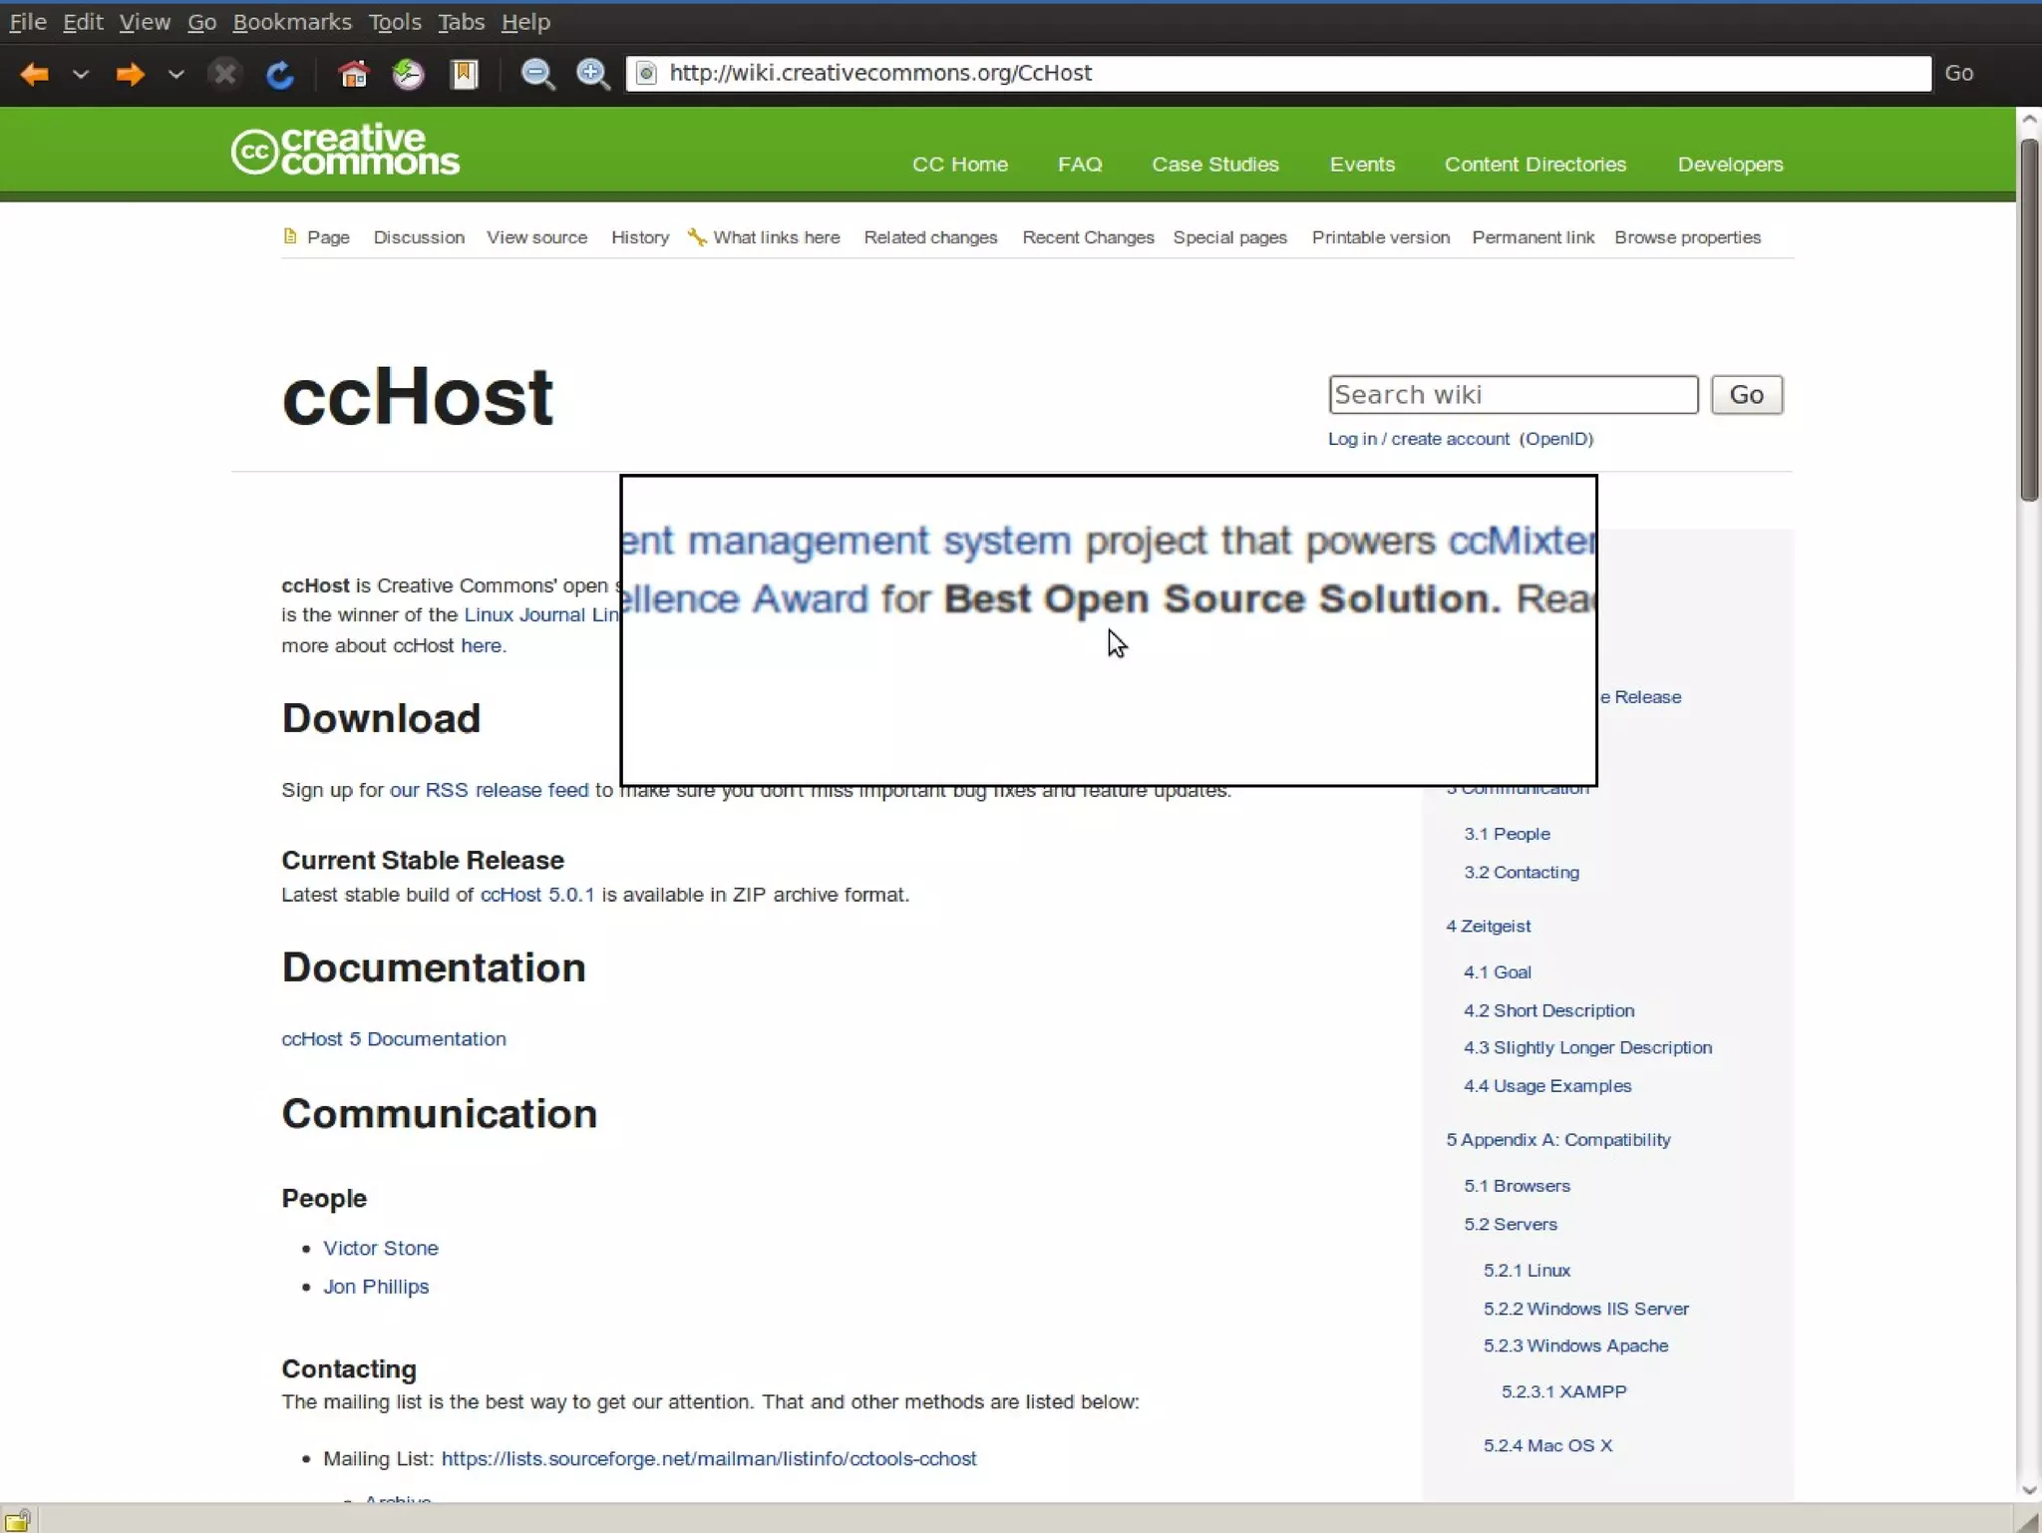Click the wiki search Go button
Screen dimensions: 2042x1533
point(1746,395)
